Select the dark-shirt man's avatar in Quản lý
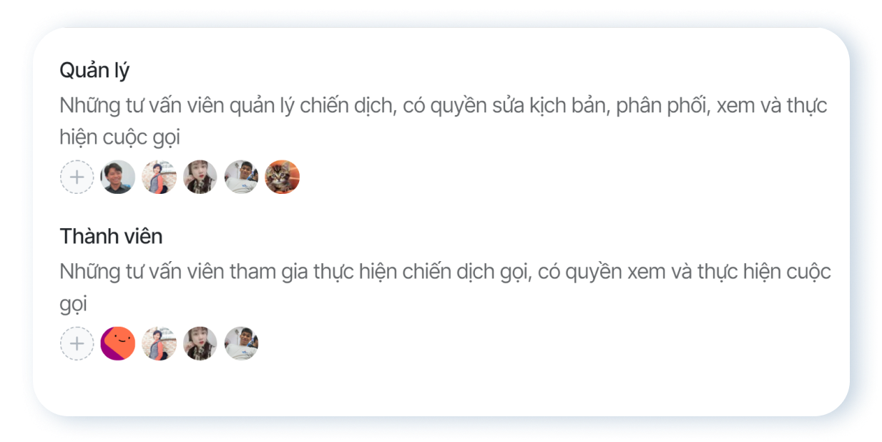This screenshot has width=882, height=442. click(118, 177)
